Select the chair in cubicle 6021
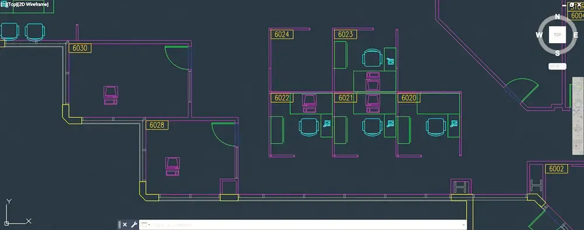The width and height of the screenshot is (584, 230). (373, 127)
